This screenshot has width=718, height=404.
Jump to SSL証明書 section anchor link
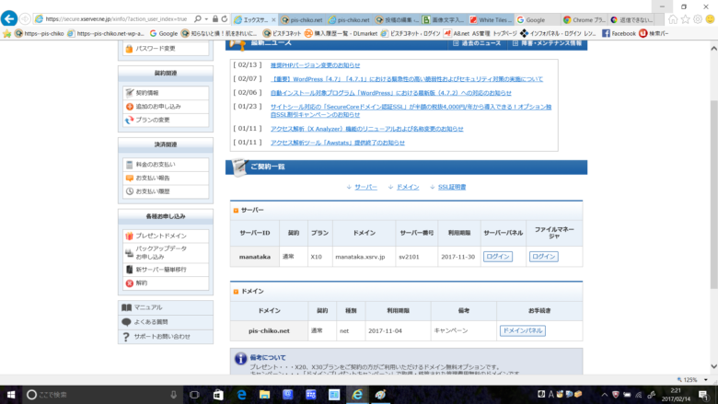point(452,187)
